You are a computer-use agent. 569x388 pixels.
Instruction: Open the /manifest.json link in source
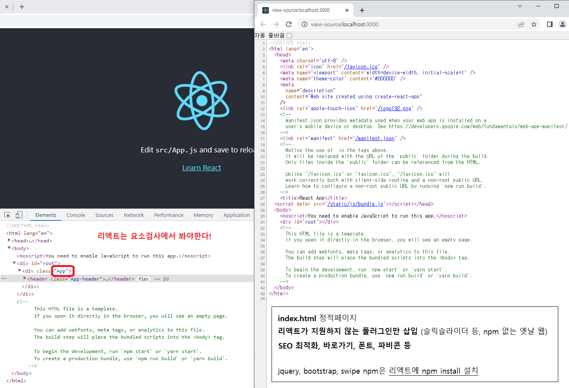tap(375, 138)
